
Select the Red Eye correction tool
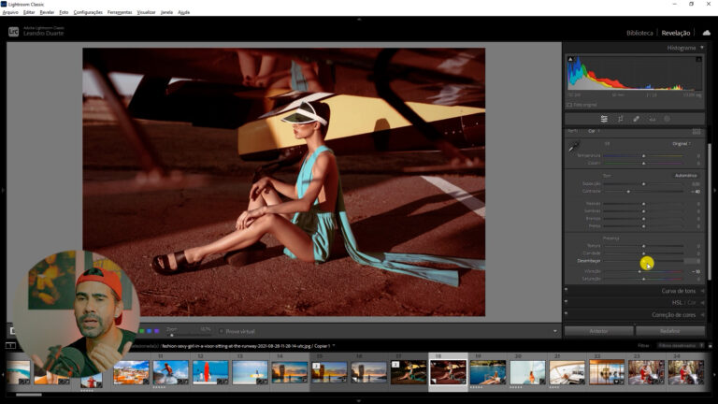(652, 119)
